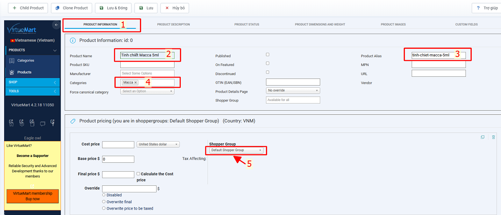Click the Clone Product button
The height and width of the screenshot is (215, 501).
pos(71,8)
